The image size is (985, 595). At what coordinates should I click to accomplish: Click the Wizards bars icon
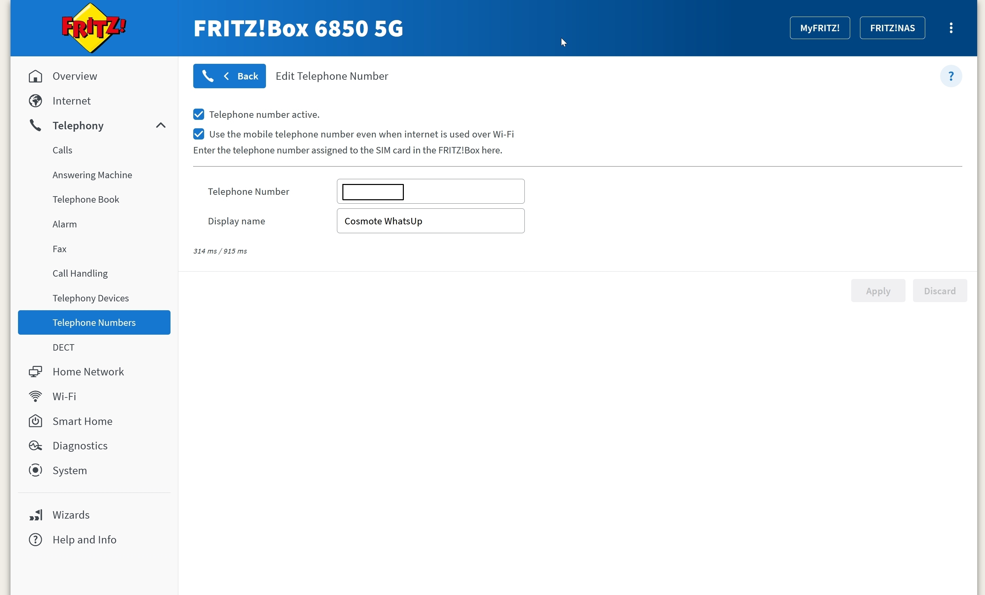point(36,515)
